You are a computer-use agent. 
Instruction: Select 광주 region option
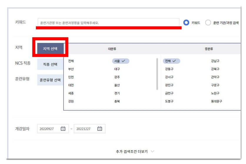(x=117, y=77)
